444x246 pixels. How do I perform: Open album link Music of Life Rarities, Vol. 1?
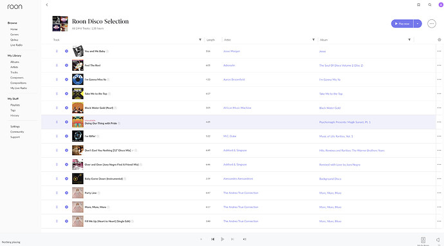click(x=336, y=137)
